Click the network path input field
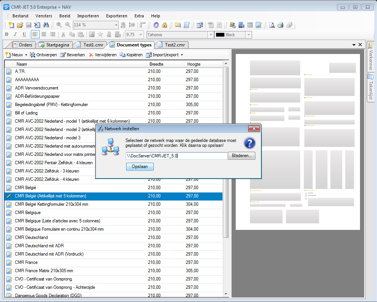This screenshot has width=377, height=302. [176, 156]
